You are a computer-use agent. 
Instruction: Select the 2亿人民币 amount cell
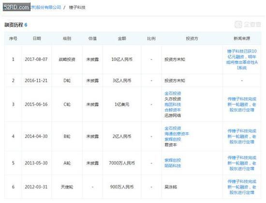[x=122, y=136]
